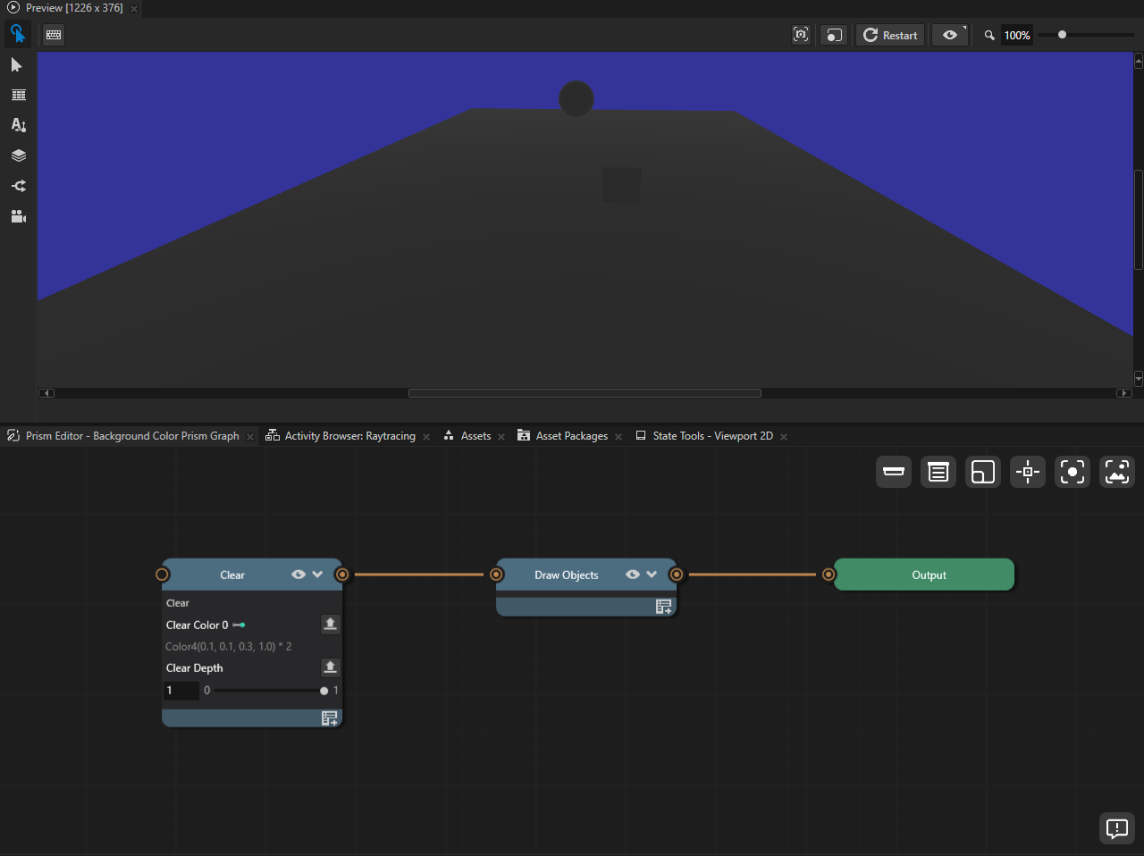Image resolution: width=1144 pixels, height=856 pixels.
Task: Click the Preview scroll down arrow
Action: click(x=1139, y=379)
